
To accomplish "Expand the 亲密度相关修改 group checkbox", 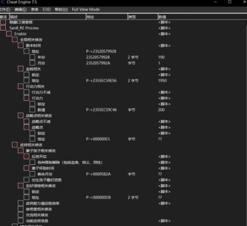I will (x=21, y=209).
